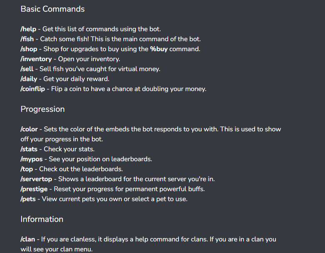Screen dimensions: 325x253
Task: Click the /clan command name
Action: coord(28,239)
